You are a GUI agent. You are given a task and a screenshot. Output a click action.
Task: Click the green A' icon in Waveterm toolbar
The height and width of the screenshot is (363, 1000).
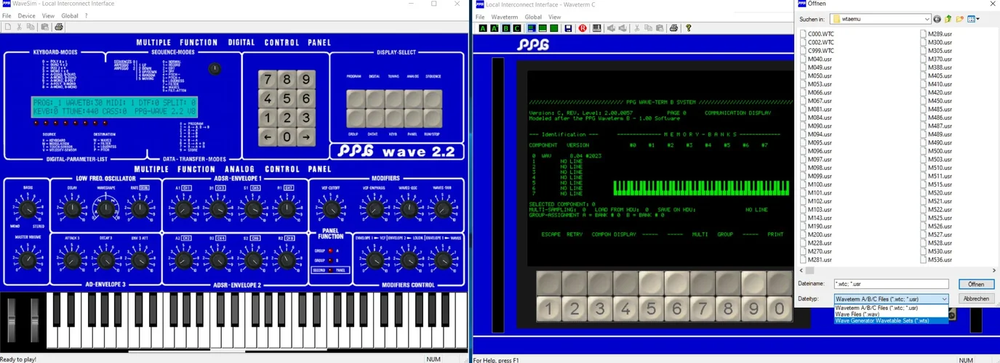coord(494,28)
